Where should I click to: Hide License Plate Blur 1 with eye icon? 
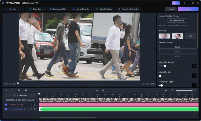point(31,109)
